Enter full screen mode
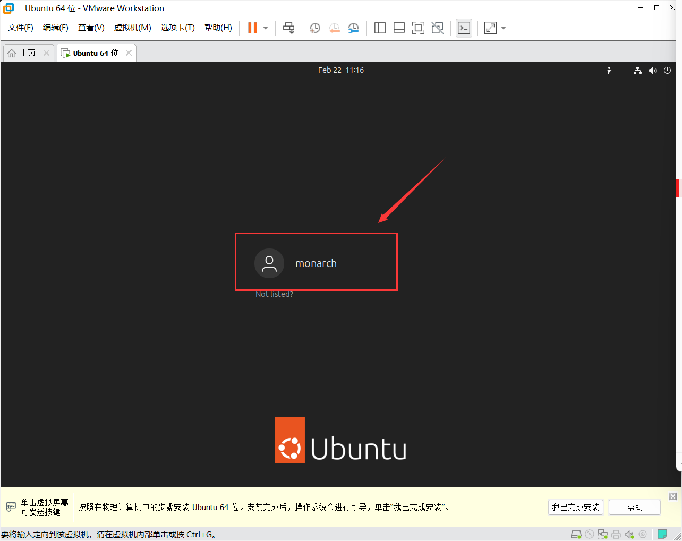This screenshot has height=541, width=682. [x=418, y=28]
